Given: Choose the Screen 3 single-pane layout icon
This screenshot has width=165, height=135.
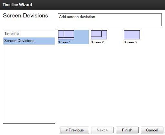Looking at the screenshot, I should coord(132,35).
